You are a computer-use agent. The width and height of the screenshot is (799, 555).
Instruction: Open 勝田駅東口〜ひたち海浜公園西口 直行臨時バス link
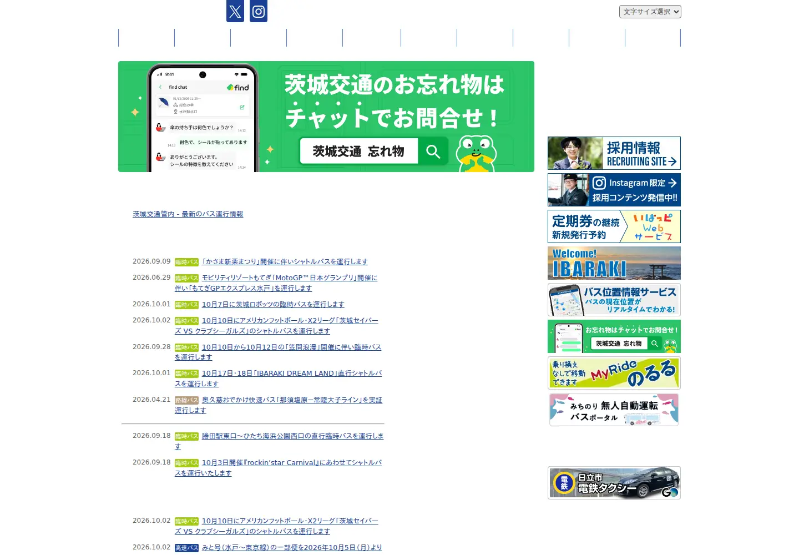pos(279,441)
